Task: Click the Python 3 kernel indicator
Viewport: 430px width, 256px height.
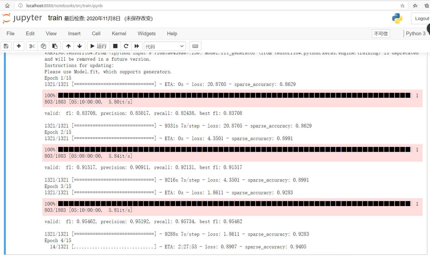Action: 416,34
